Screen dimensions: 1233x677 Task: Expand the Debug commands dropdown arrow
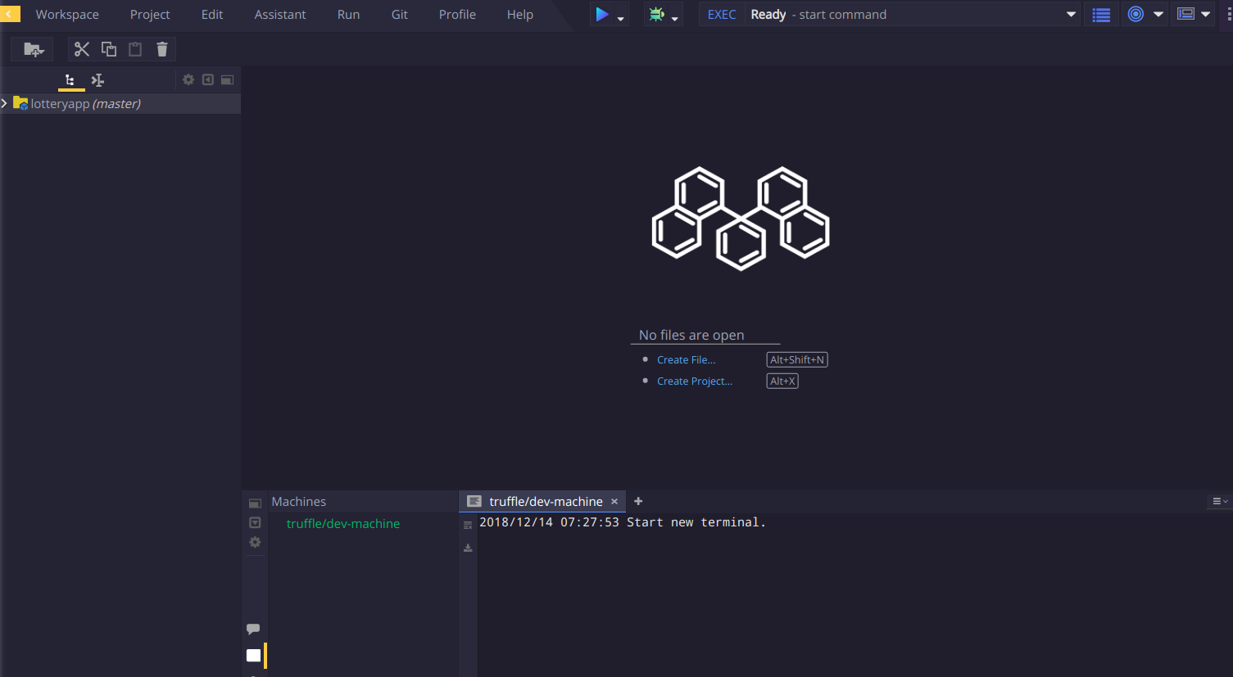[x=675, y=18]
